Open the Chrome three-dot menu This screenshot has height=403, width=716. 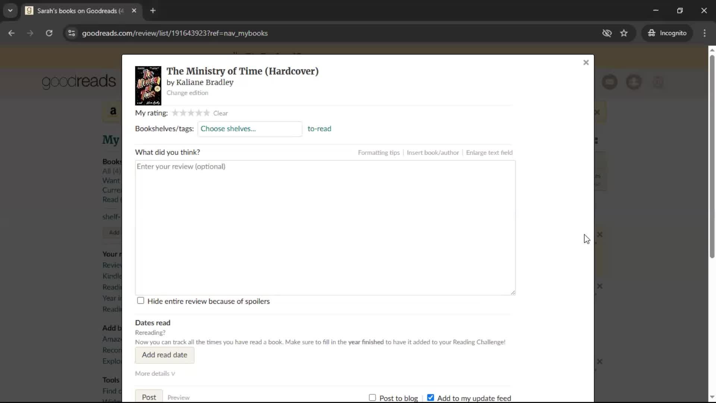coord(704,33)
